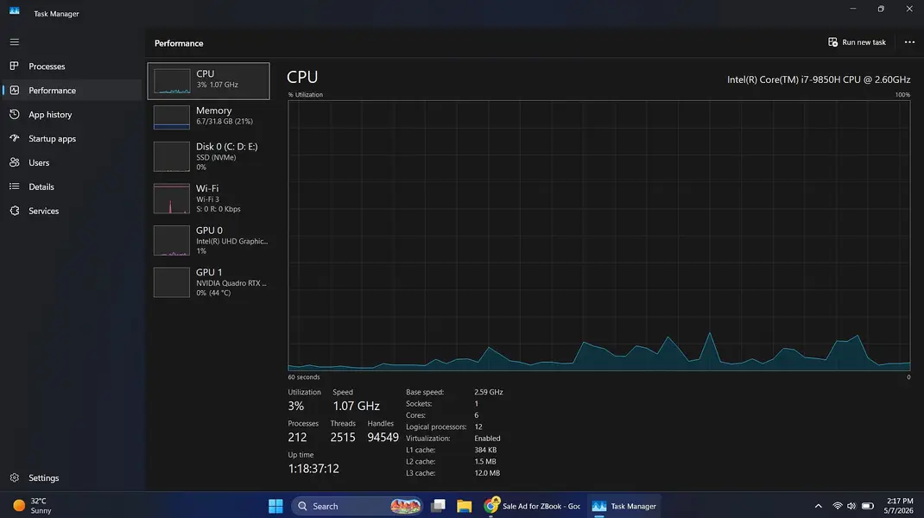924x518 pixels.
Task: Click the Wi-Fi system tray icon
Action: point(837,506)
